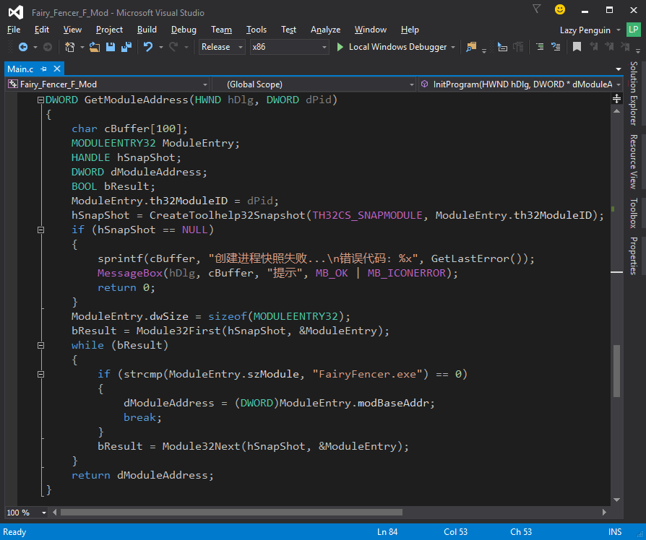Image resolution: width=646 pixels, height=540 pixels.
Task: Open the Debug menu
Action: [x=184, y=30]
